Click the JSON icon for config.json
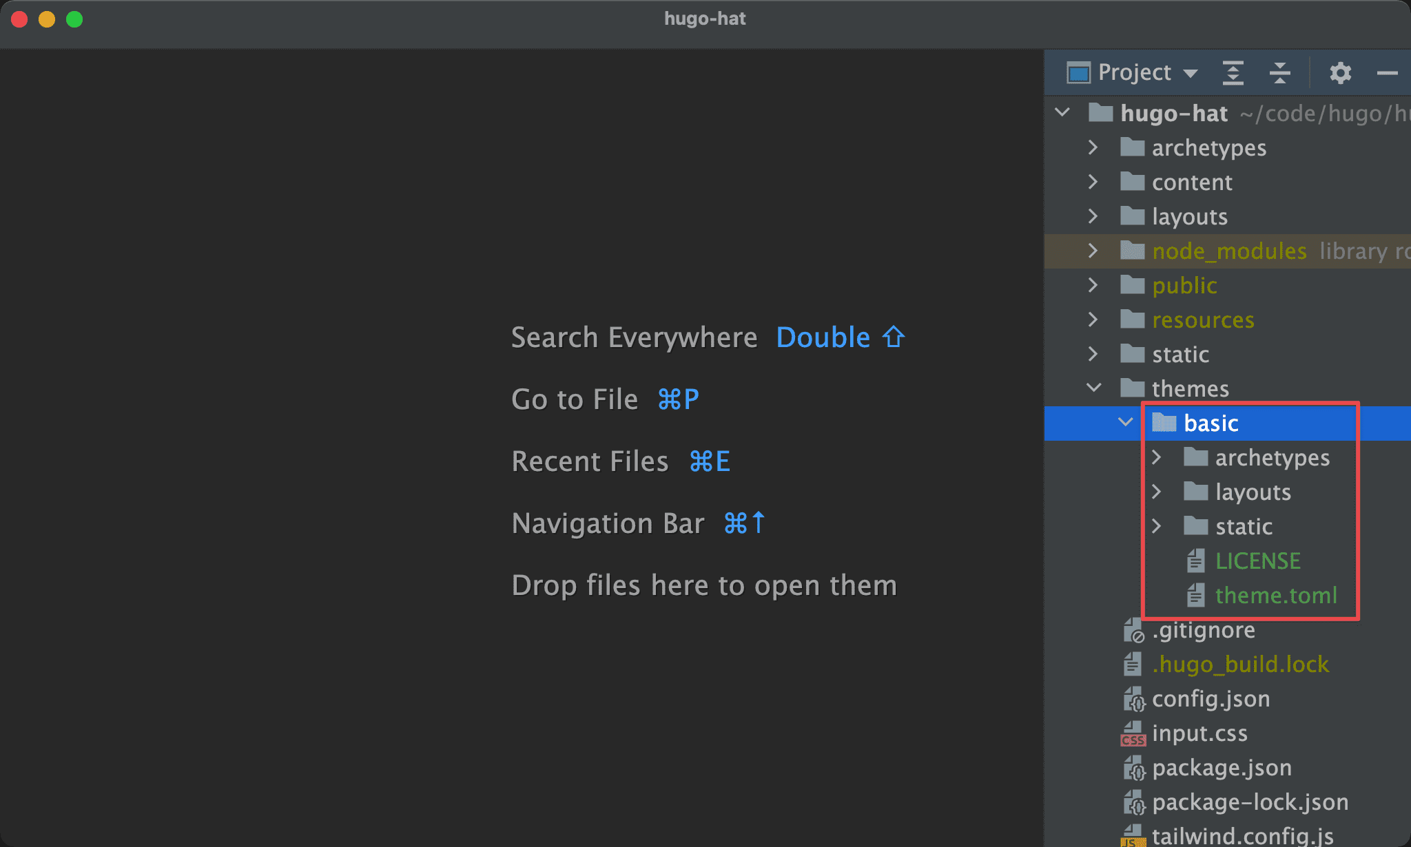 click(x=1134, y=698)
